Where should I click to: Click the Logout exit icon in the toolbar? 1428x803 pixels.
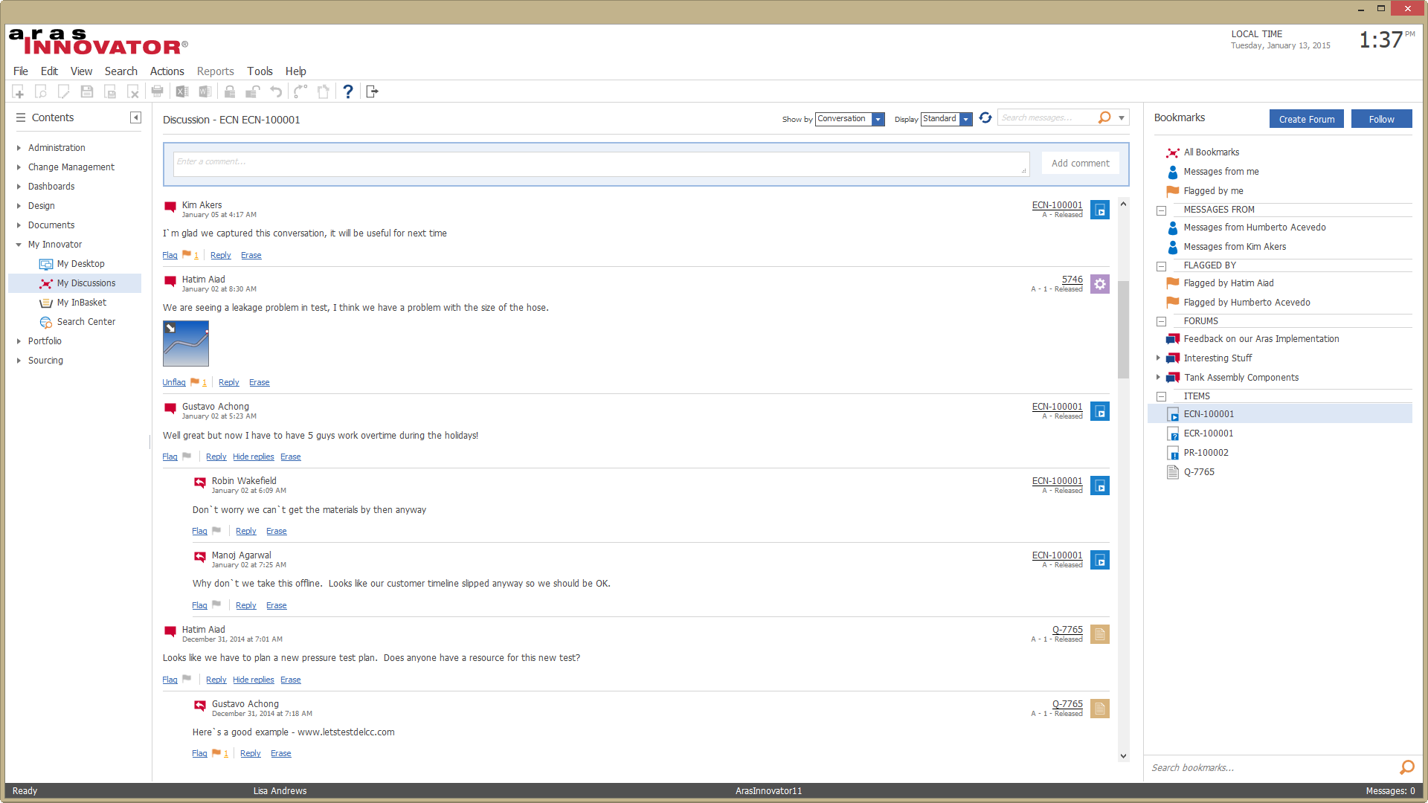373,91
